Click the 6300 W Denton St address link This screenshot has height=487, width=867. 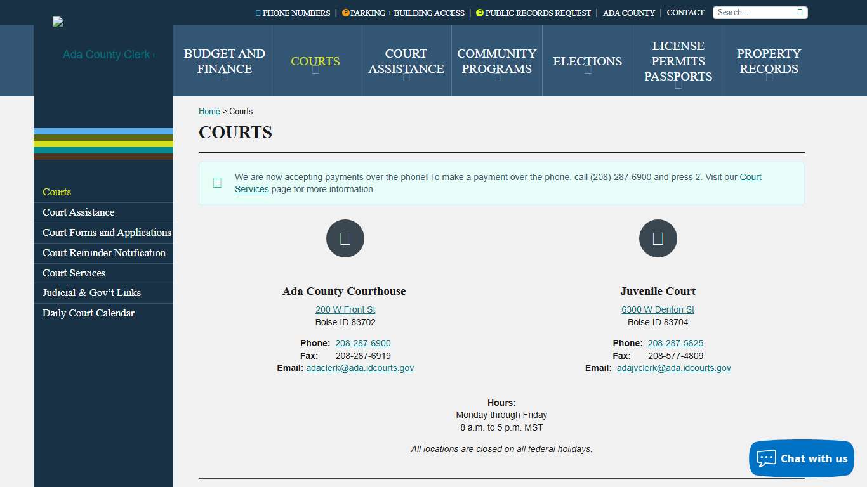[658, 309]
